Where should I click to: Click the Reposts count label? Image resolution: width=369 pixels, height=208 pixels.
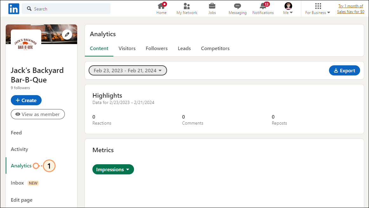(x=279, y=123)
